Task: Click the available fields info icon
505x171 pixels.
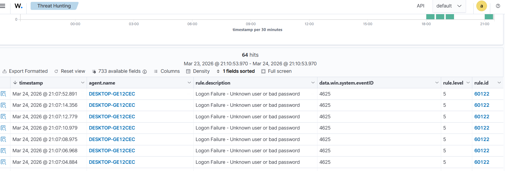Action: (x=145, y=71)
